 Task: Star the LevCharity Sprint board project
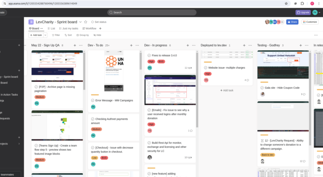pyautogui.click(x=86, y=22)
